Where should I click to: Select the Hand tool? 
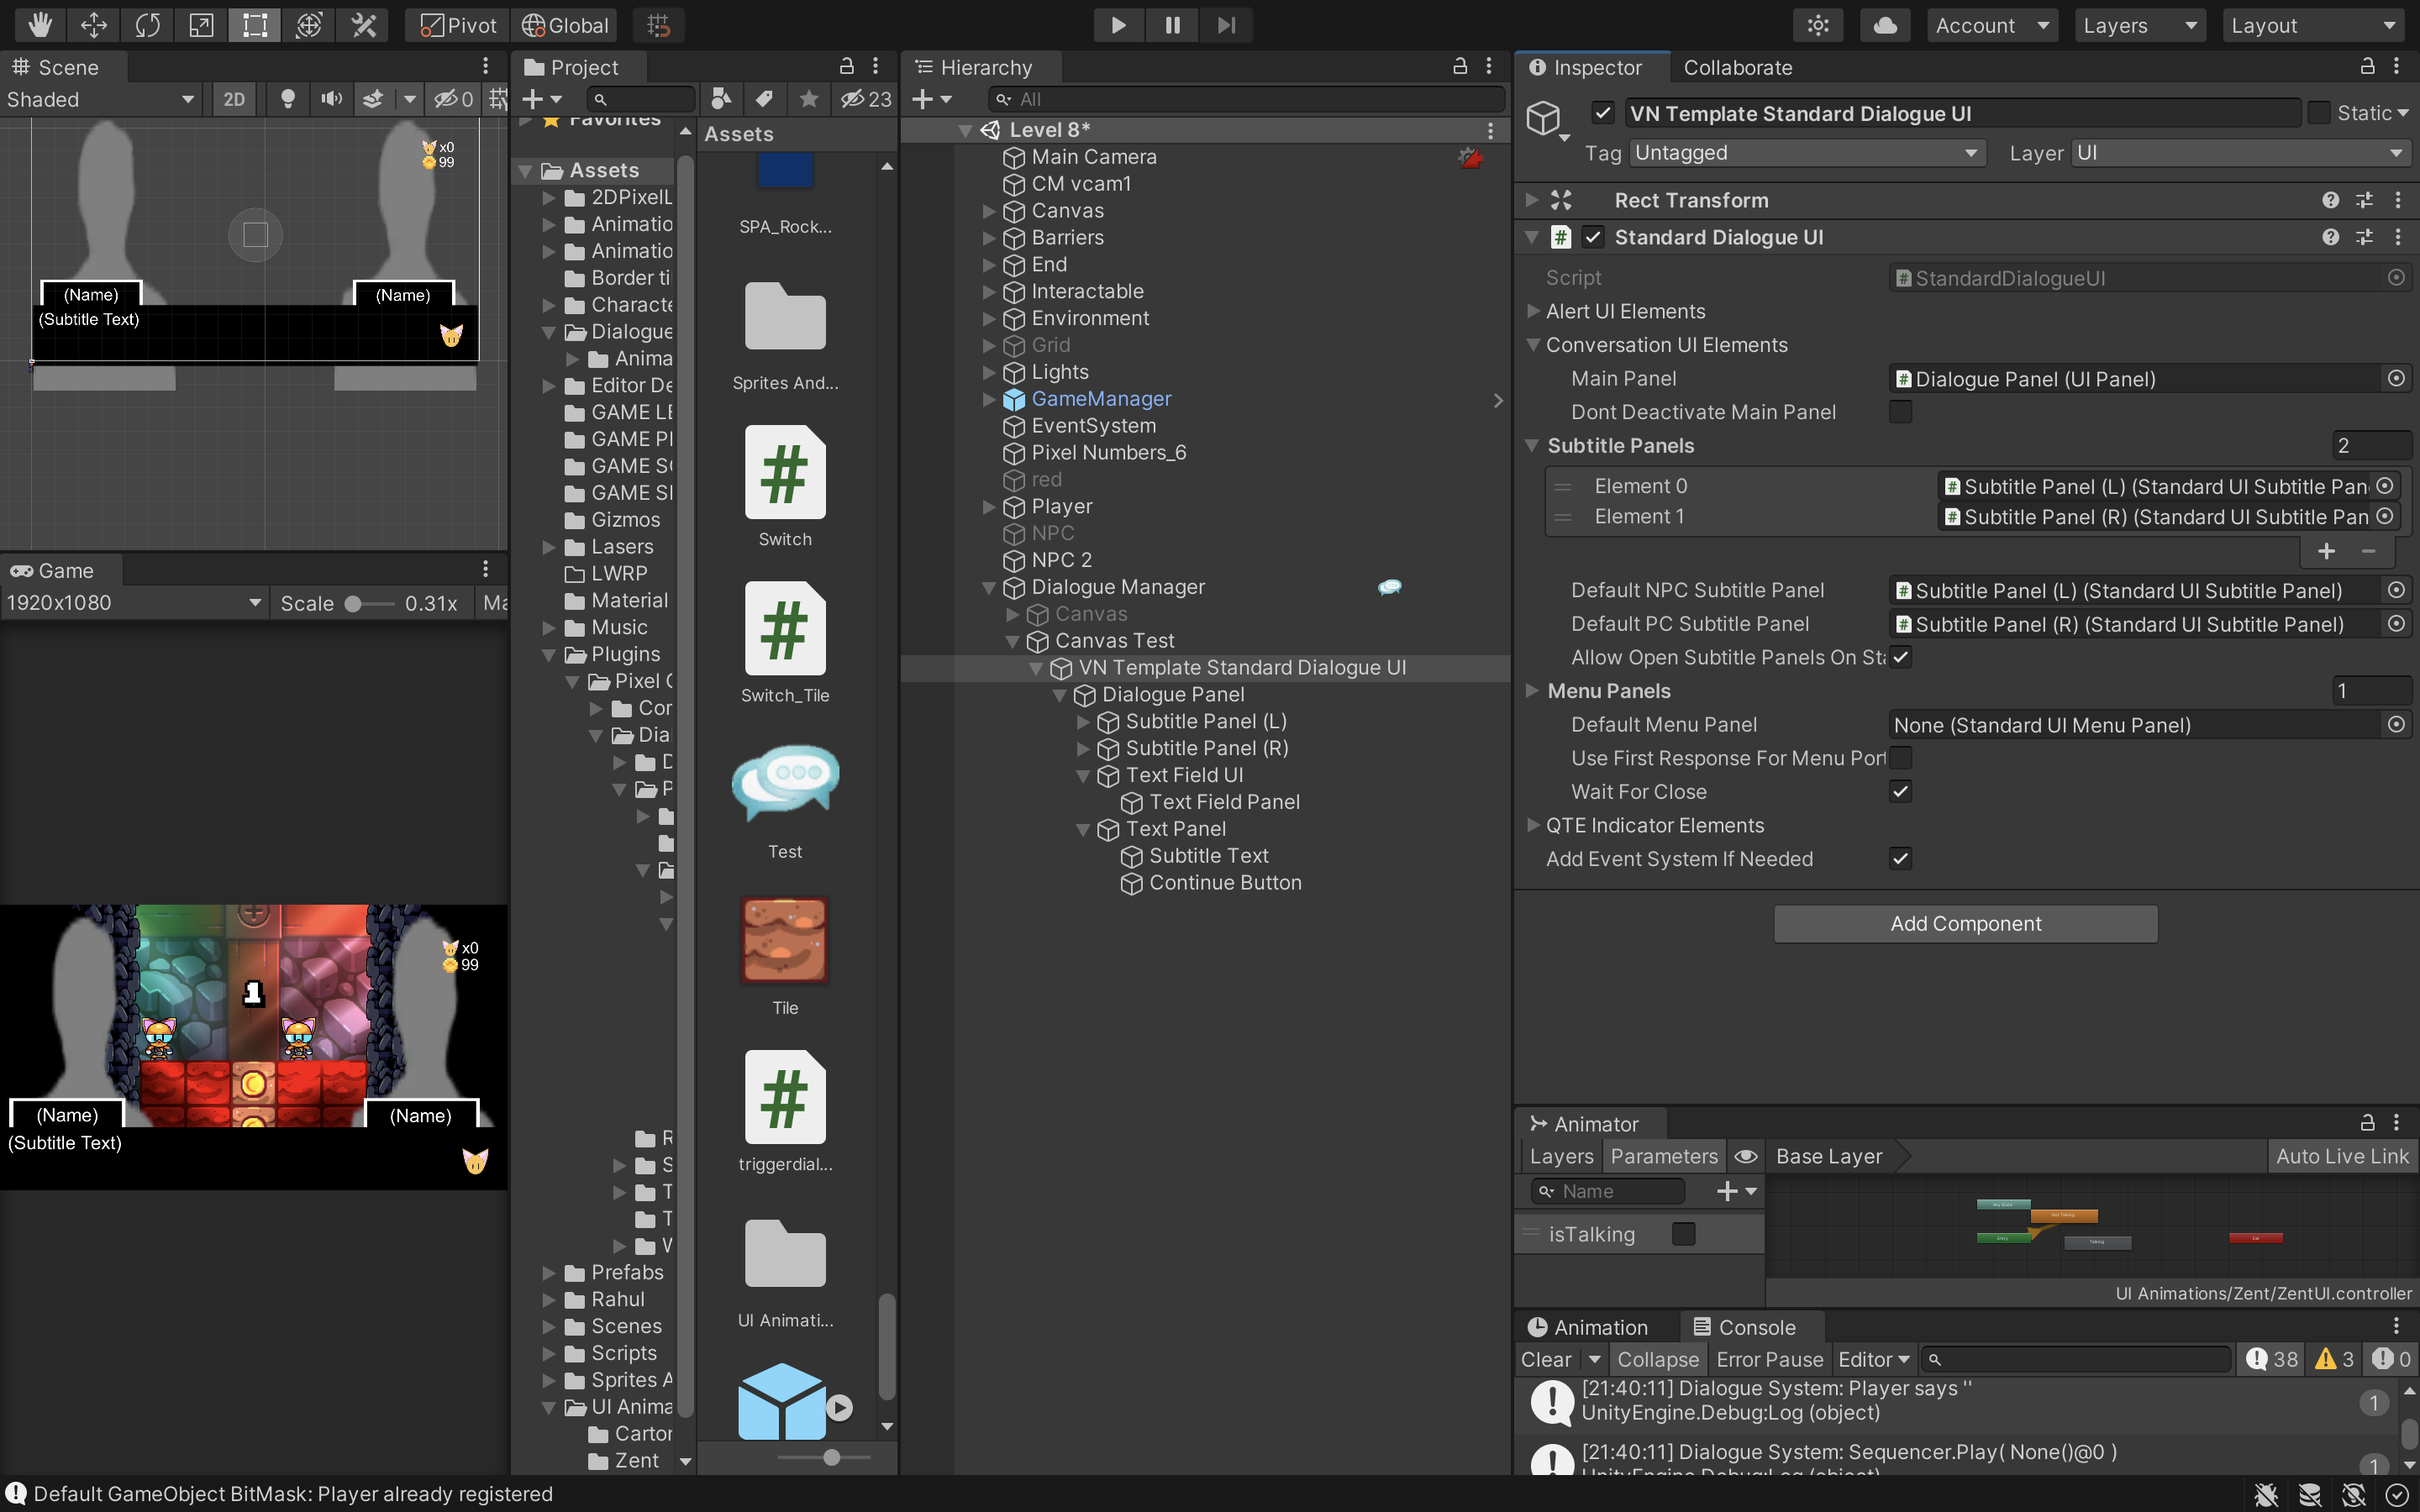[40, 25]
